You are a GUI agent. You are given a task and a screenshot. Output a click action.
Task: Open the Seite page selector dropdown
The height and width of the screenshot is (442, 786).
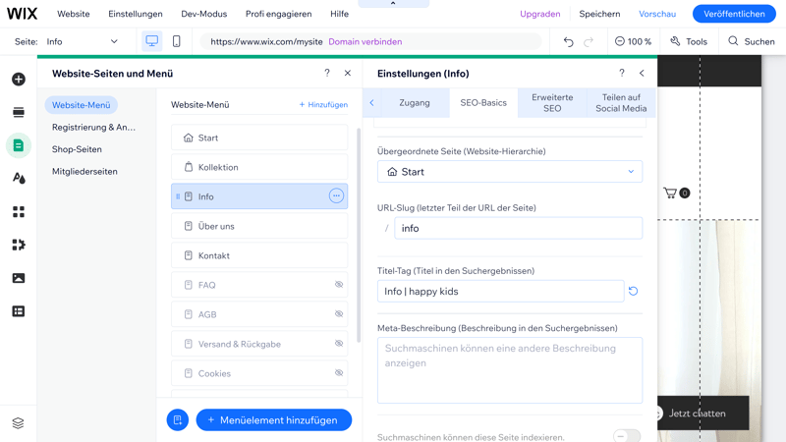point(82,41)
